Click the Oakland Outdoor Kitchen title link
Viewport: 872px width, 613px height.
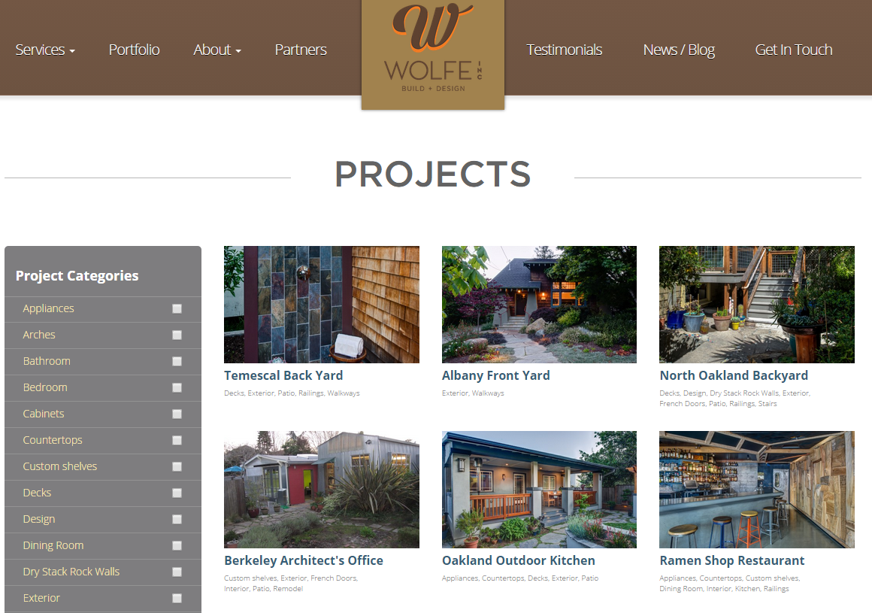pos(518,560)
